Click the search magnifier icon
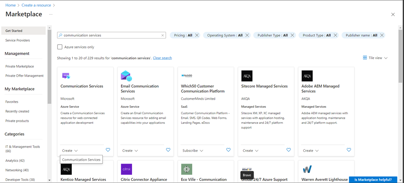This screenshot has height=183, width=404. coord(60,35)
